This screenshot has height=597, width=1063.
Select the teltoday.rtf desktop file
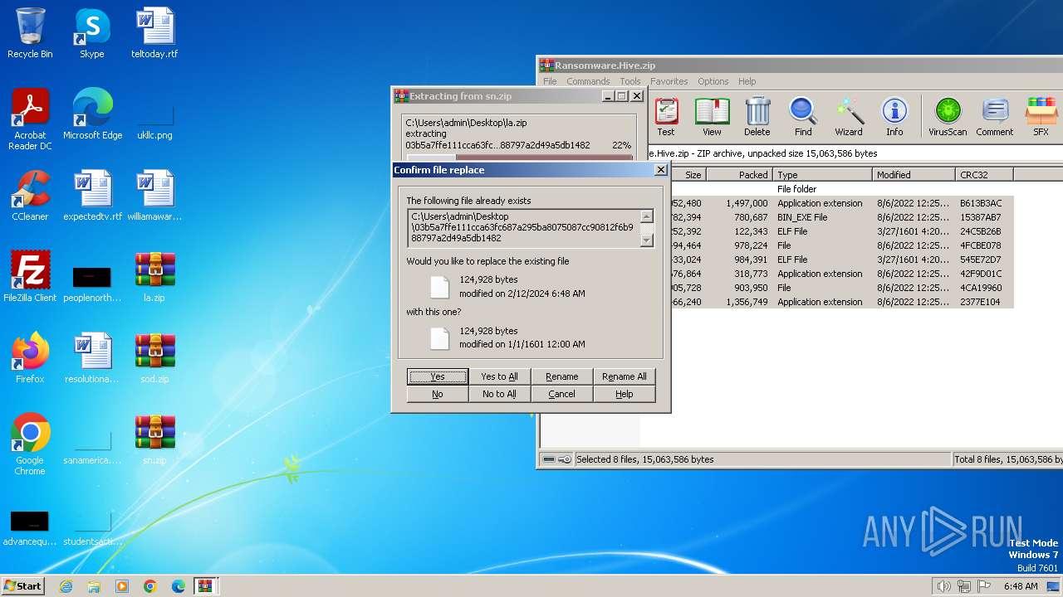[154, 34]
